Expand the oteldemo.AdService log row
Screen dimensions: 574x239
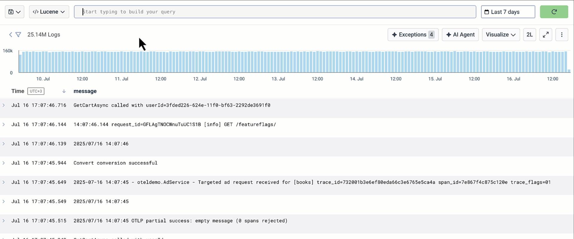(4, 182)
